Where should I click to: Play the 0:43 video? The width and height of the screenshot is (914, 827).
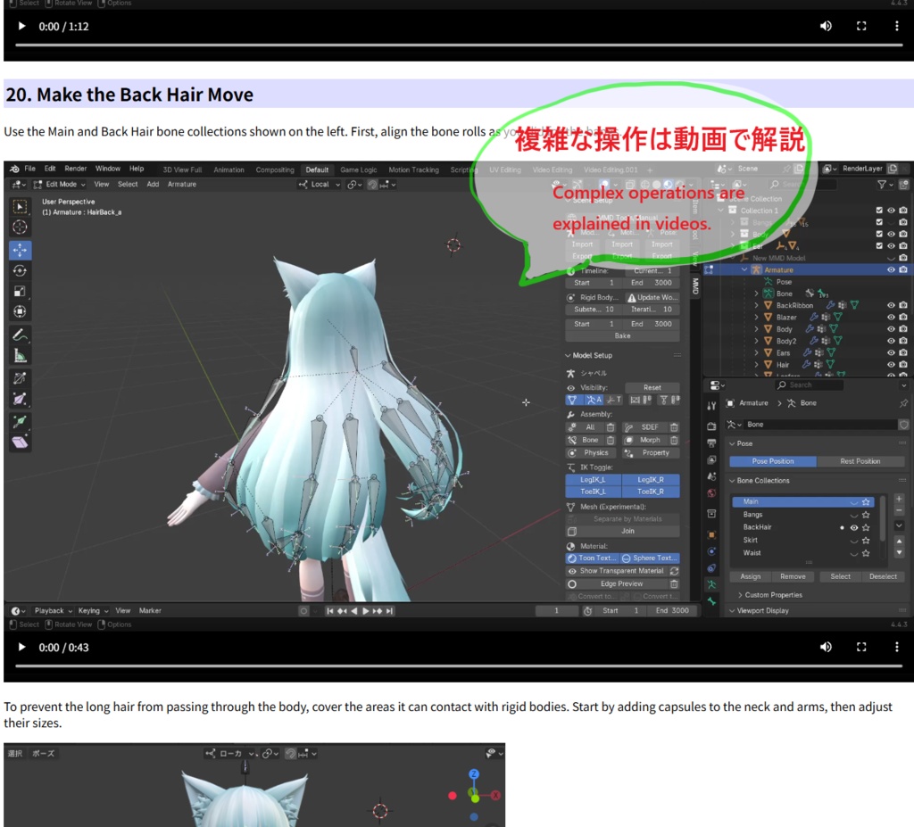[21, 647]
